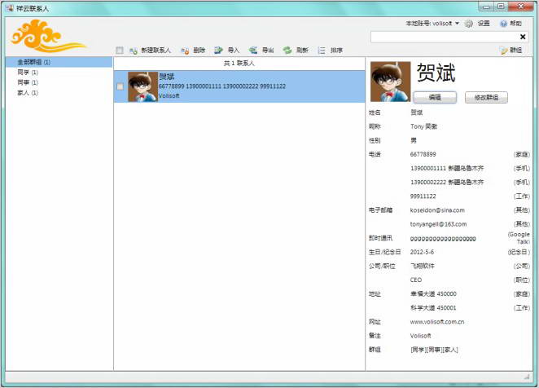Image resolution: width=539 pixels, height=388 pixels.
Task: Click the 删除 (delete) contact icon
Action: coord(185,51)
